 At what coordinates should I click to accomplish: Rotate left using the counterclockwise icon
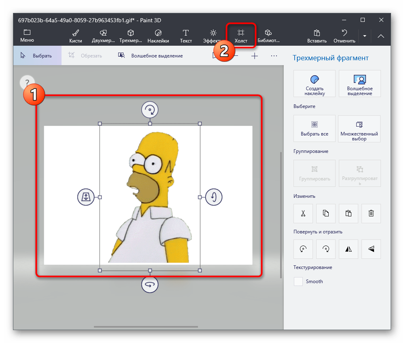point(303,250)
